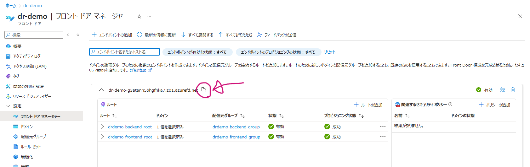Sort by プロビジョニング状態 column

344,116
